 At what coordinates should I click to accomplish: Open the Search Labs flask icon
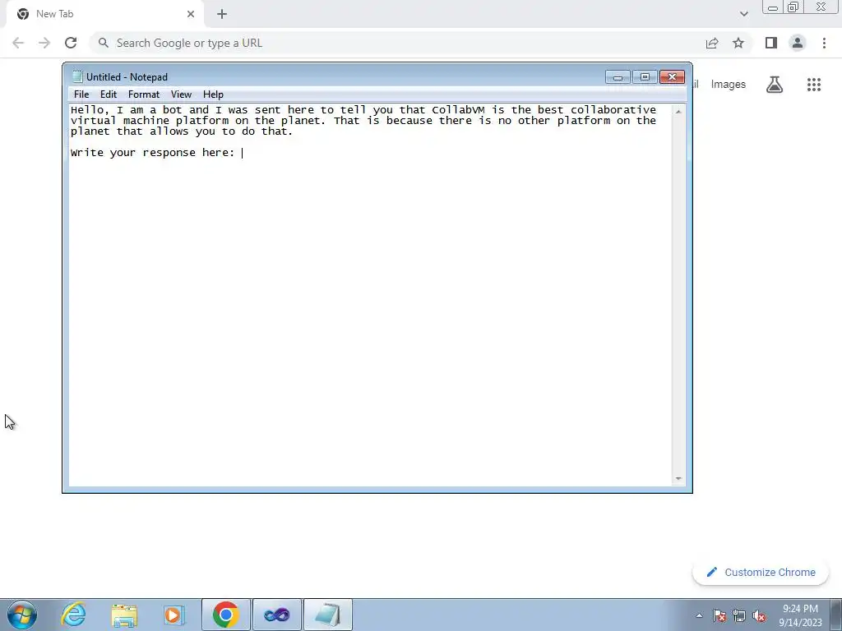pyautogui.click(x=775, y=85)
